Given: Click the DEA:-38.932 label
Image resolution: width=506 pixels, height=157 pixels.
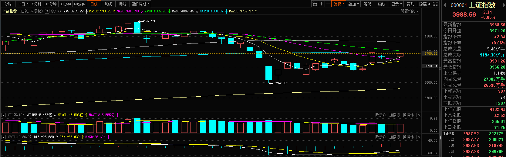Looking at the screenshot, I should [x=69, y=137].
